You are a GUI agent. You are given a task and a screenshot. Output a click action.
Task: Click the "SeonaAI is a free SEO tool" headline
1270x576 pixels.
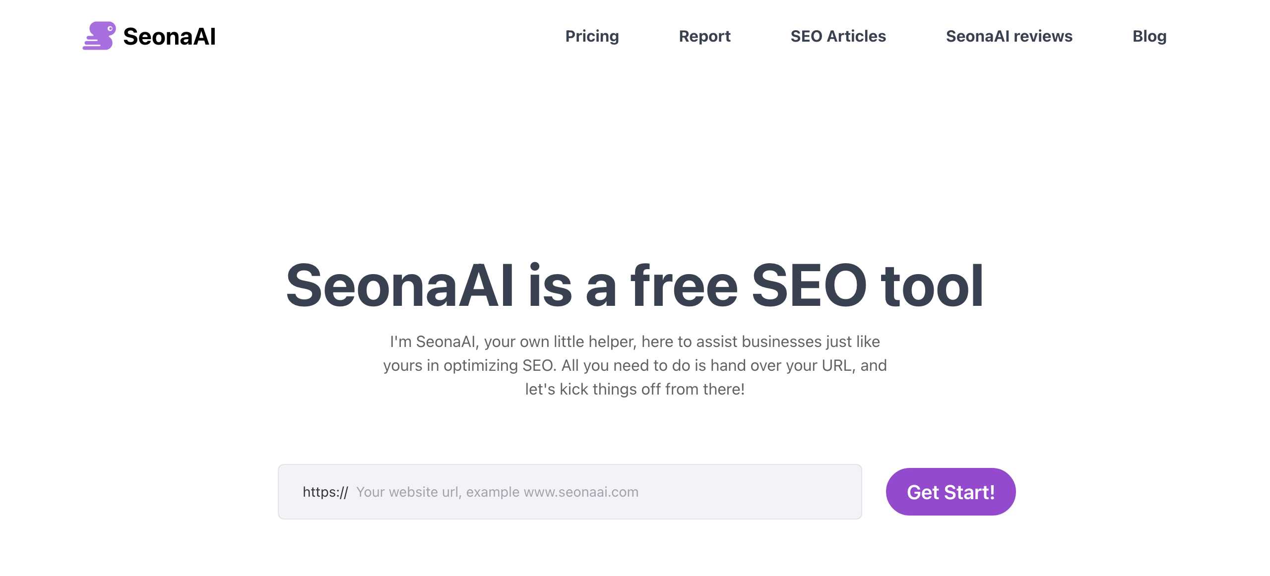coord(635,286)
